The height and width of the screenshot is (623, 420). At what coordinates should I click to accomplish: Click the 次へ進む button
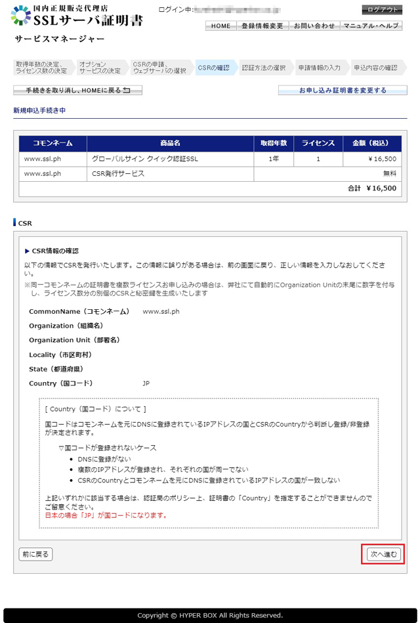click(x=383, y=554)
